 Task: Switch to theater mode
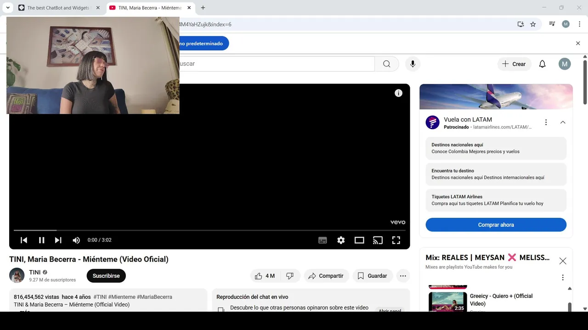(359, 240)
